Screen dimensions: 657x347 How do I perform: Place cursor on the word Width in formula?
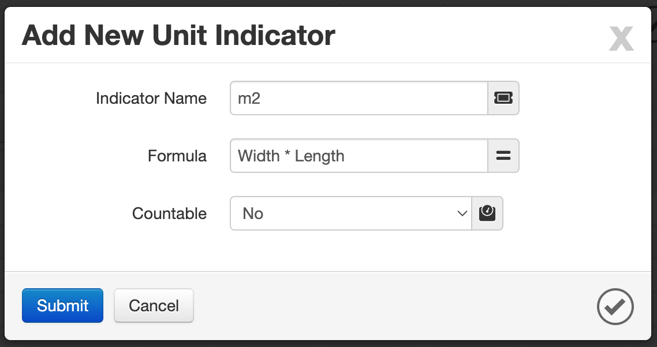[x=259, y=156]
